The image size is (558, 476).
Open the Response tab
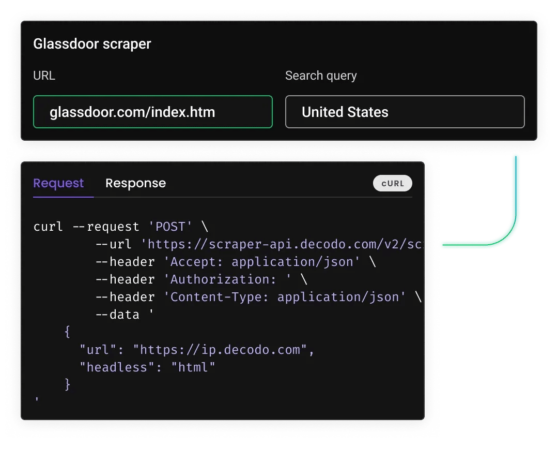pyautogui.click(x=135, y=183)
